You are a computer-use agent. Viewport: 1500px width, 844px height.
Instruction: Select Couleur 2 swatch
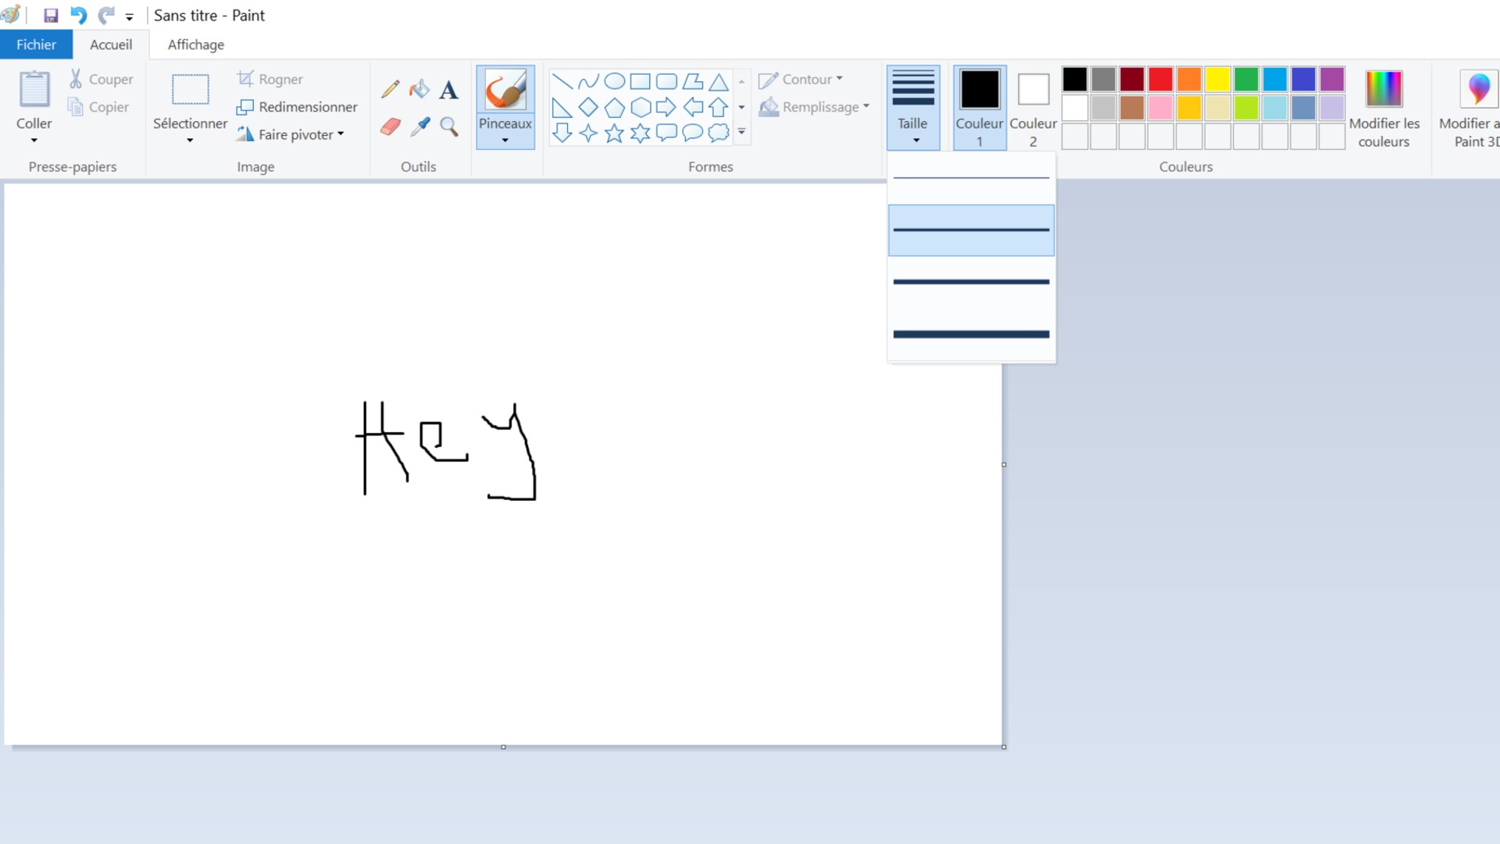1033,108
